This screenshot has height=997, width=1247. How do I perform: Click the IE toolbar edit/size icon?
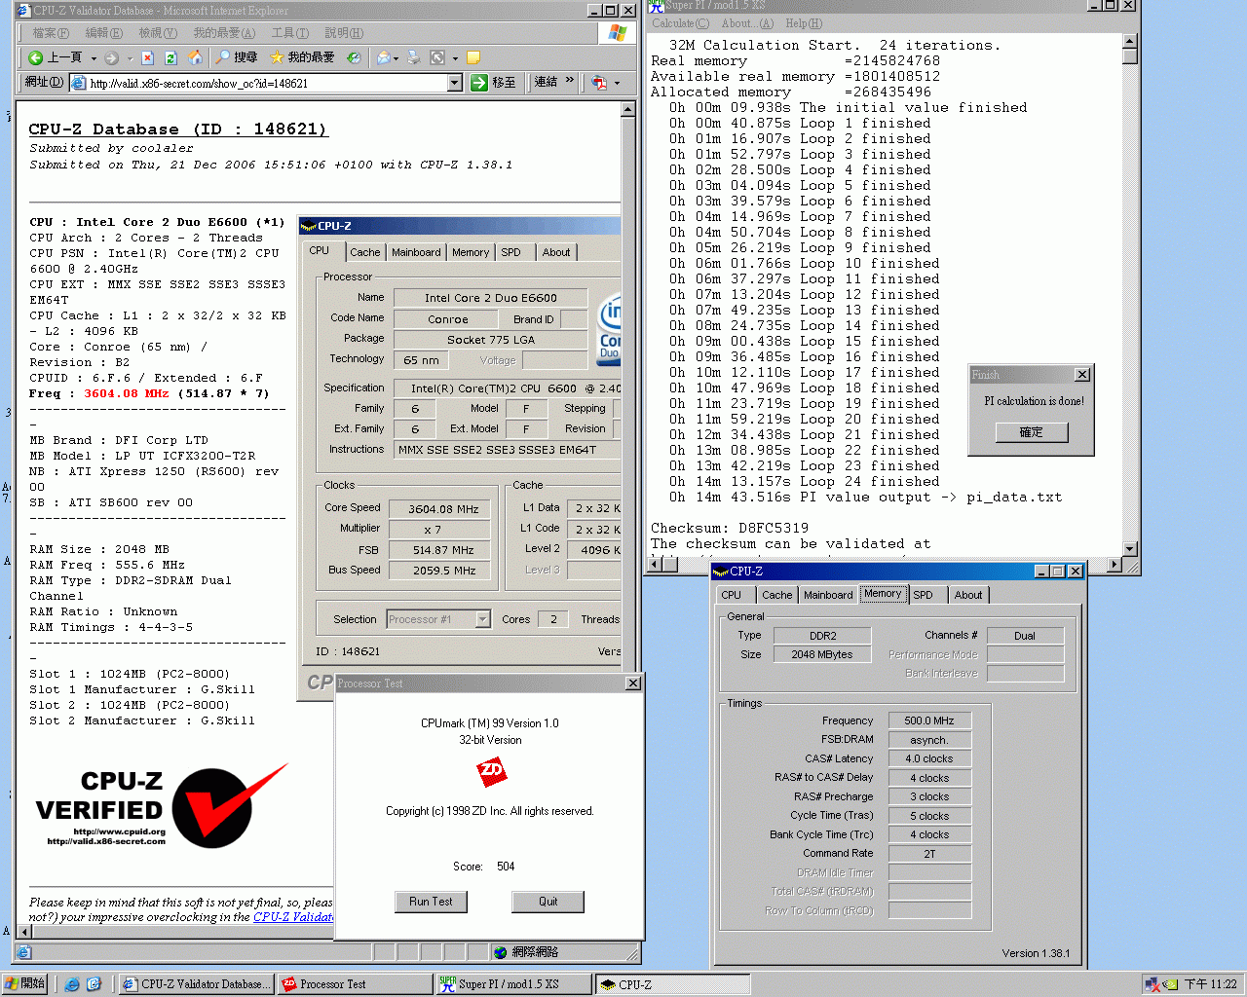(x=437, y=58)
